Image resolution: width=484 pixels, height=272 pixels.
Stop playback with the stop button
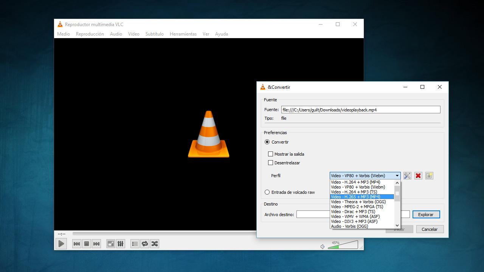coord(86,244)
